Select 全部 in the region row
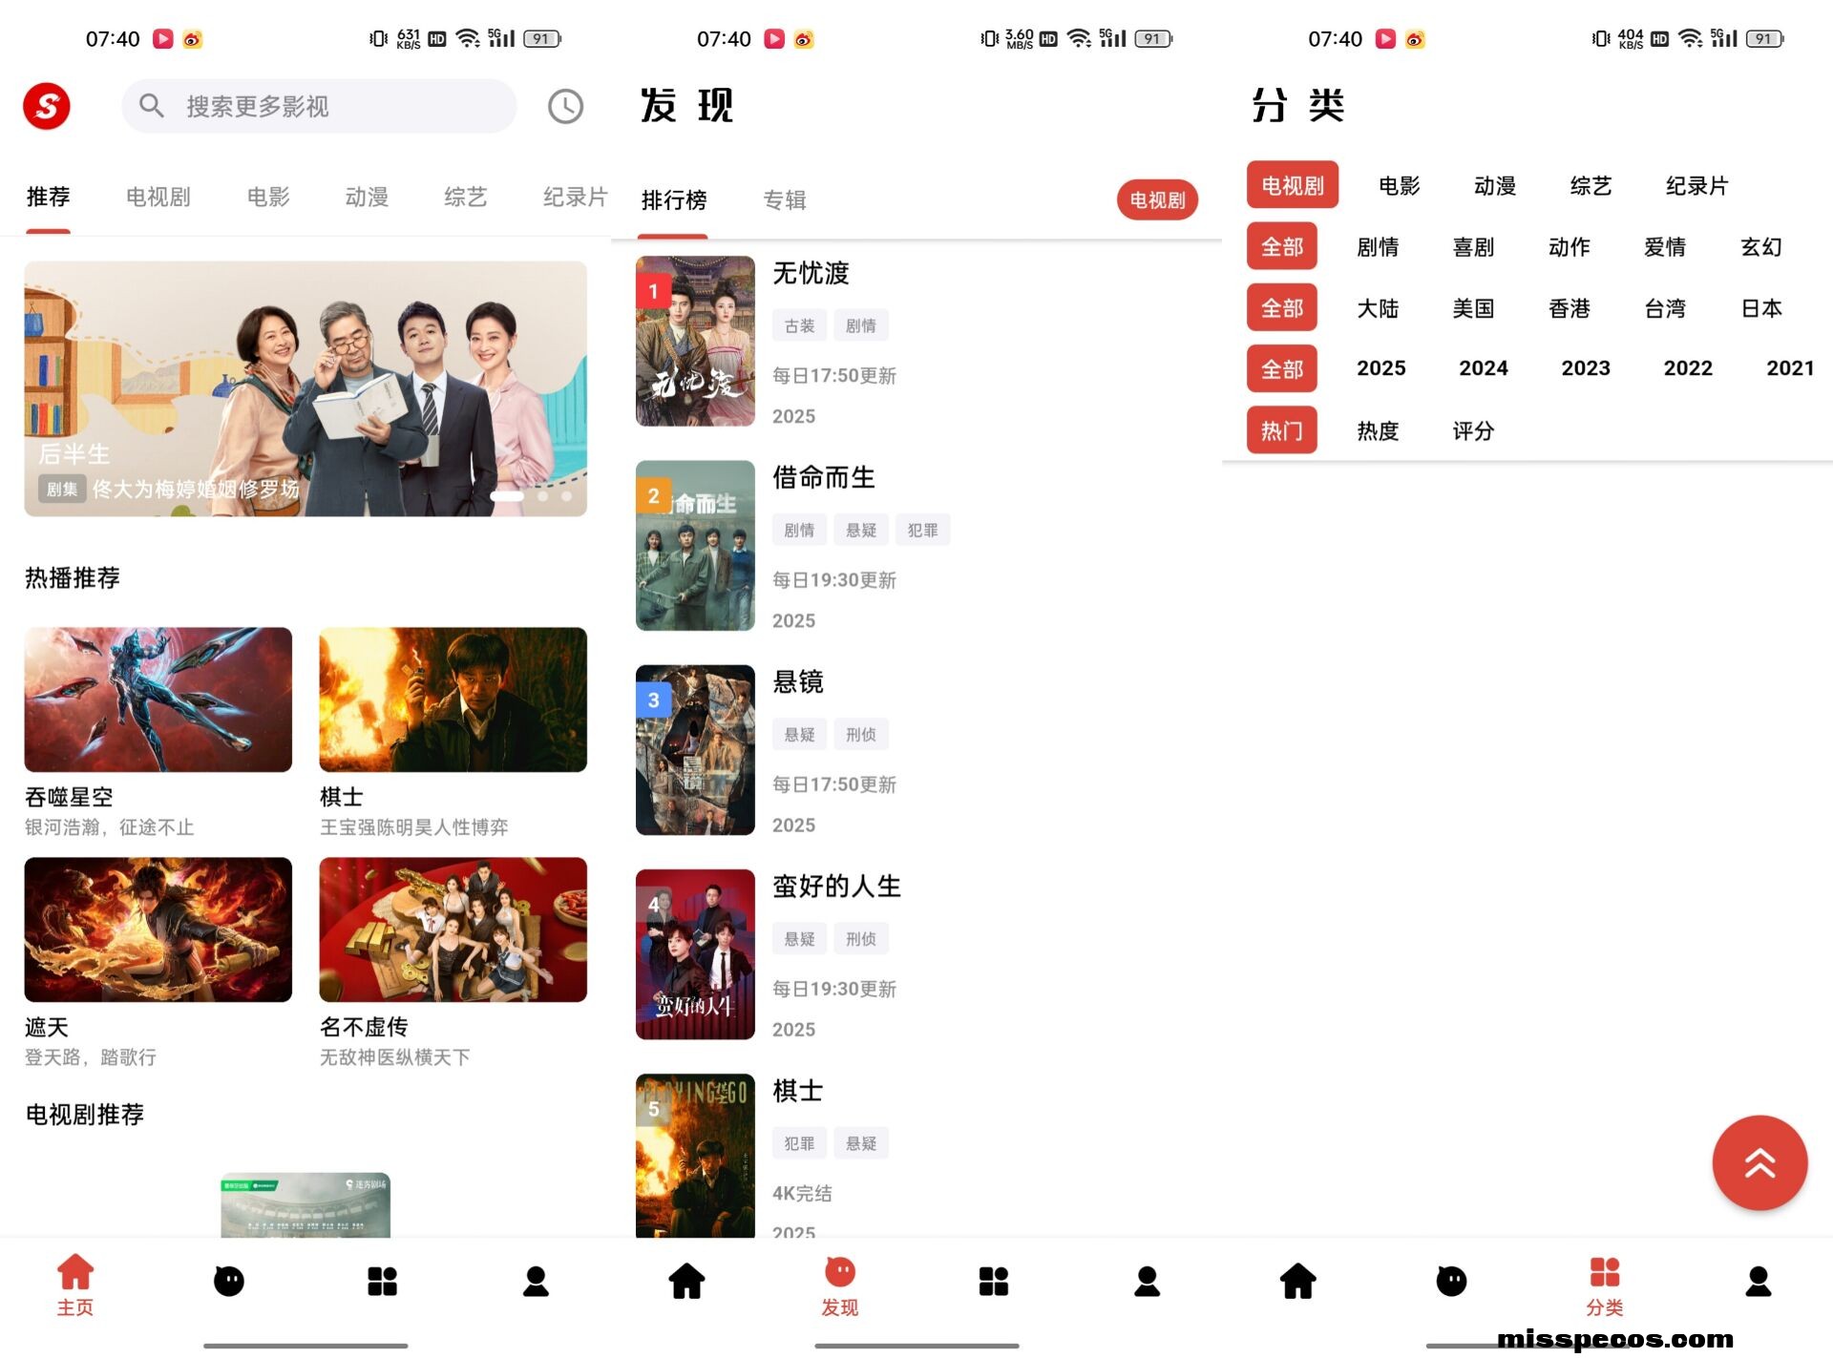Viewport: 1833px width, 1358px height. click(x=1282, y=307)
